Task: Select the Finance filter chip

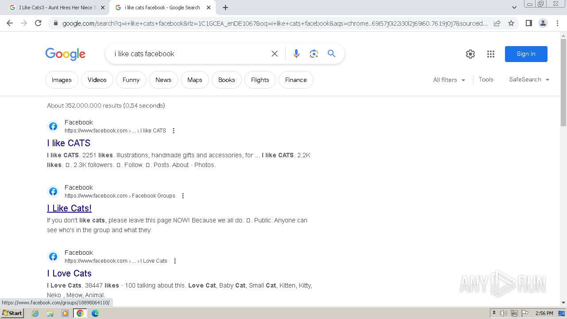Action: (x=296, y=80)
